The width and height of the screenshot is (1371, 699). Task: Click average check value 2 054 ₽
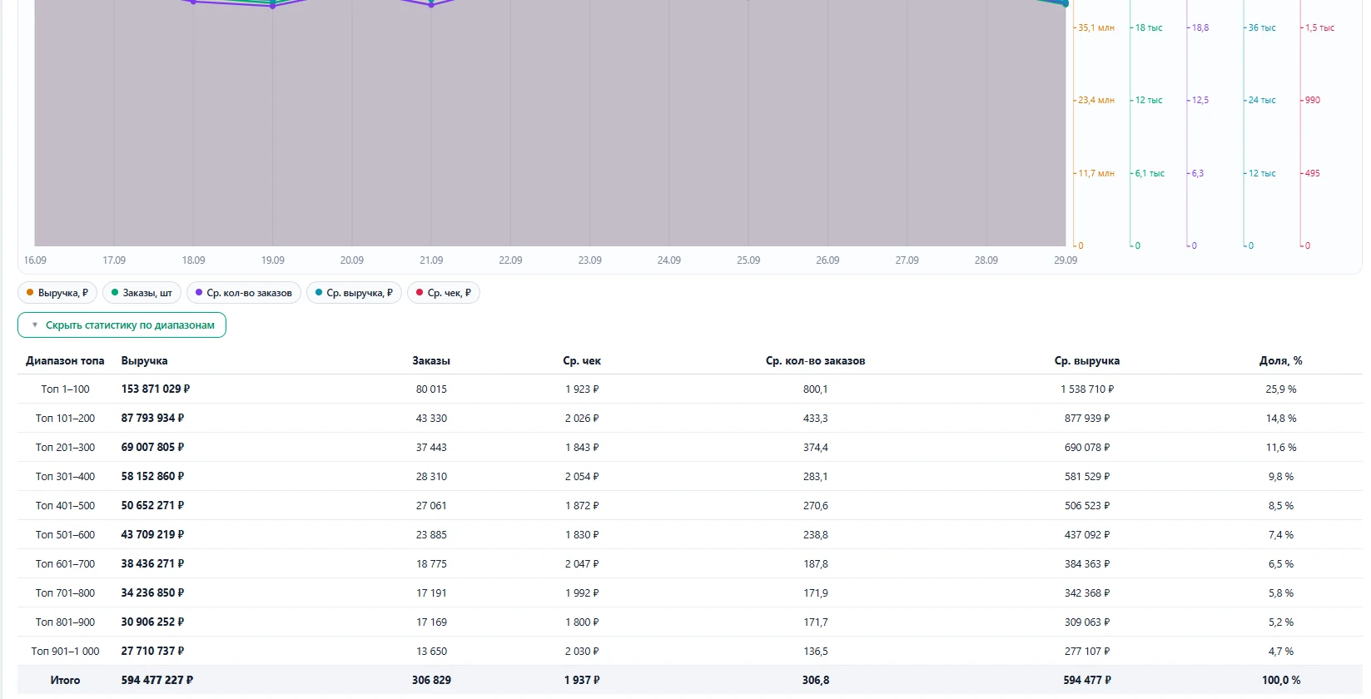point(582,477)
